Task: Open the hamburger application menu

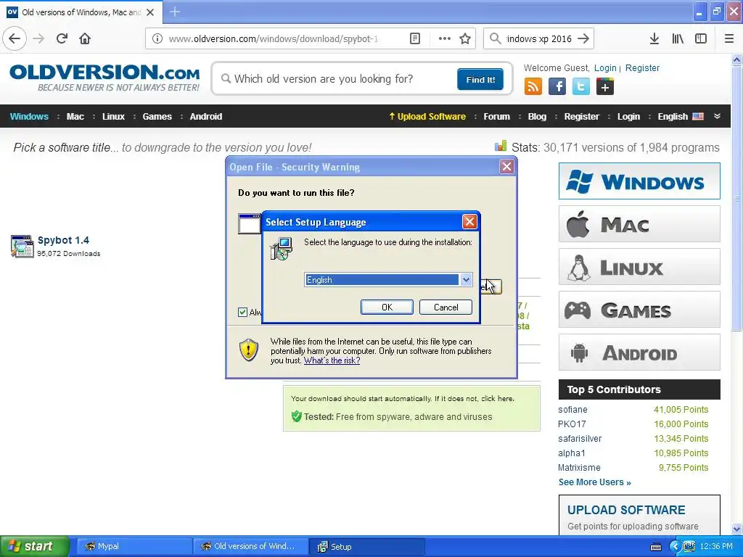Action: click(729, 38)
